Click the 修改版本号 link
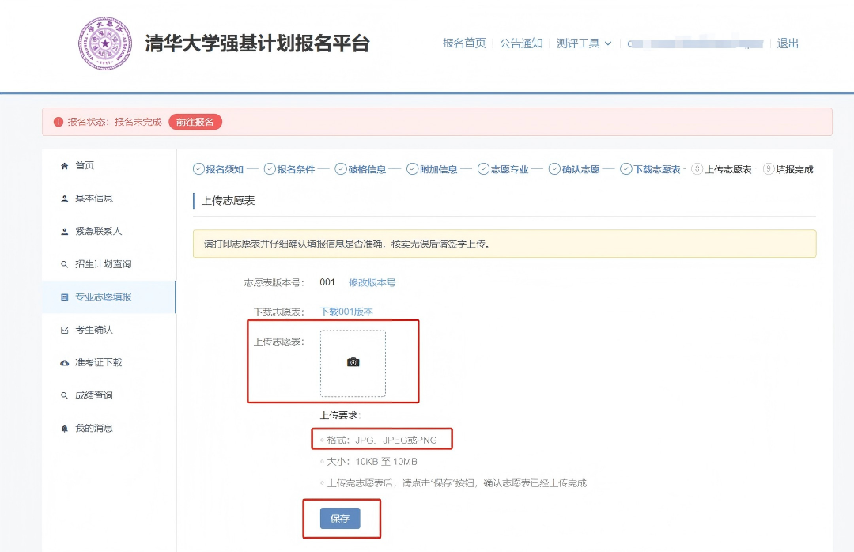The image size is (854, 552). pos(372,282)
